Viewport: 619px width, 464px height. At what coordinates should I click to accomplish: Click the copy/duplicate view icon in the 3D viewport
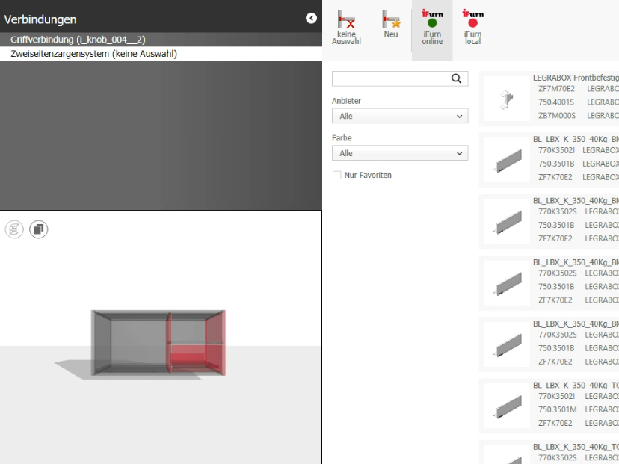point(39,229)
